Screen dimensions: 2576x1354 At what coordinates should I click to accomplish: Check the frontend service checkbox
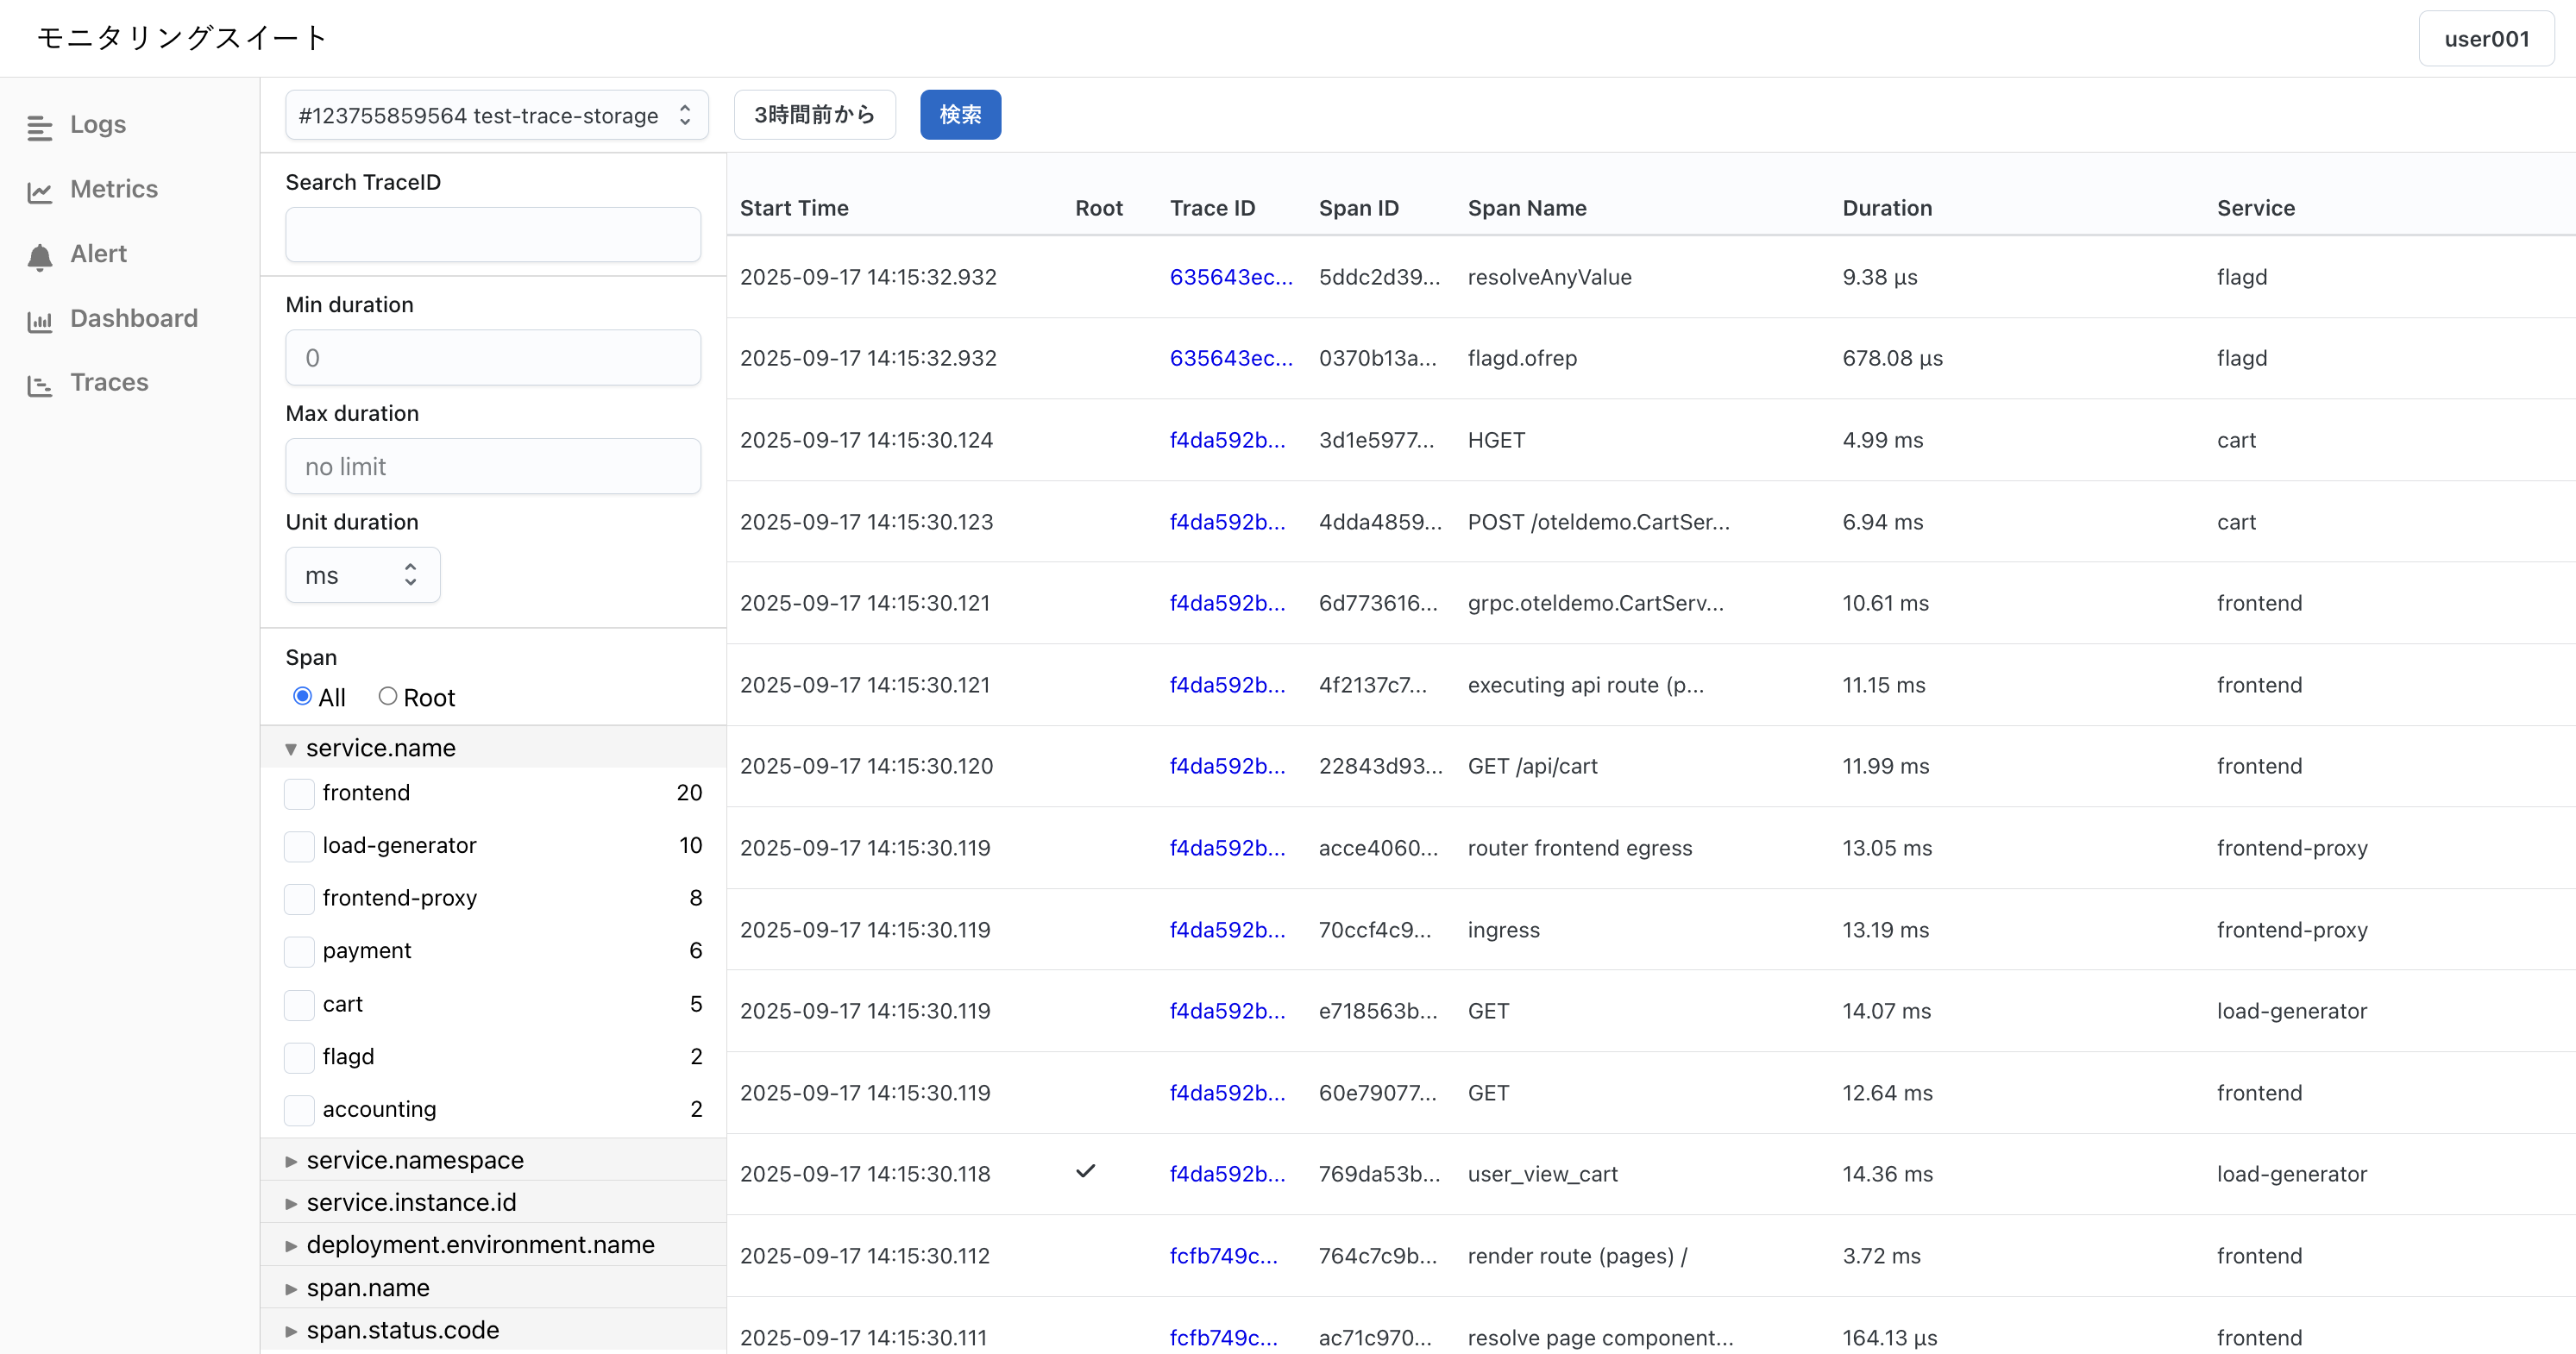coord(299,794)
